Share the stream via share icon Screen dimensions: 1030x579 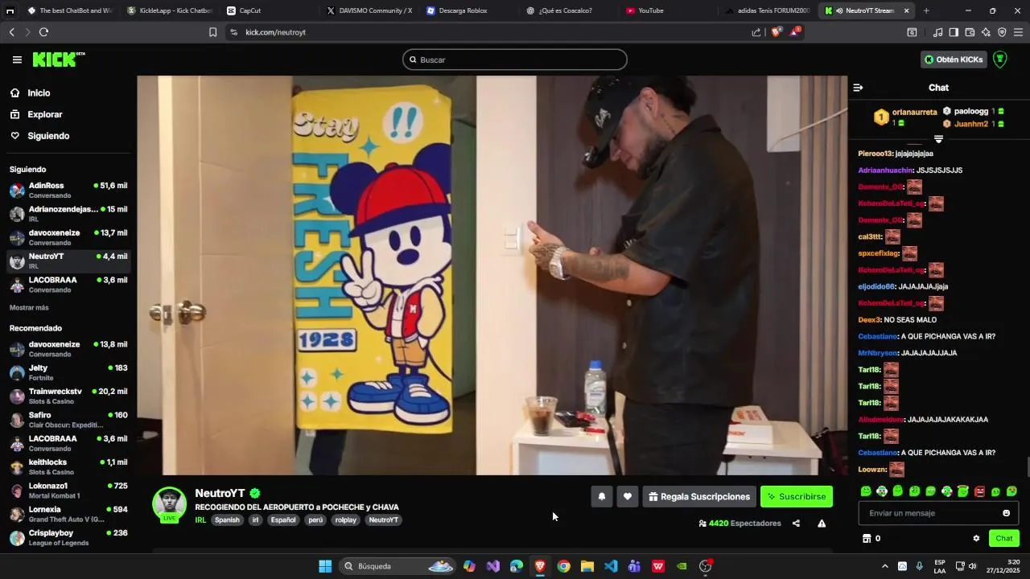click(796, 524)
